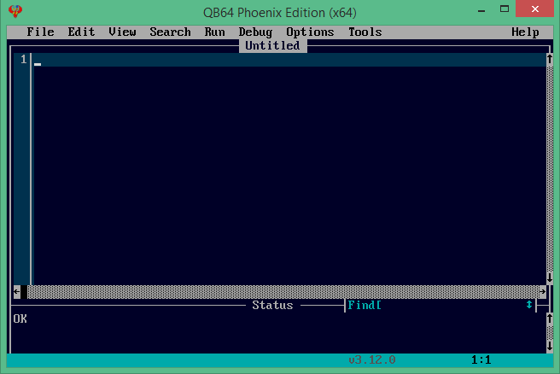Click line number 1 in the gutter
The height and width of the screenshot is (374, 560).
tap(24, 59)
